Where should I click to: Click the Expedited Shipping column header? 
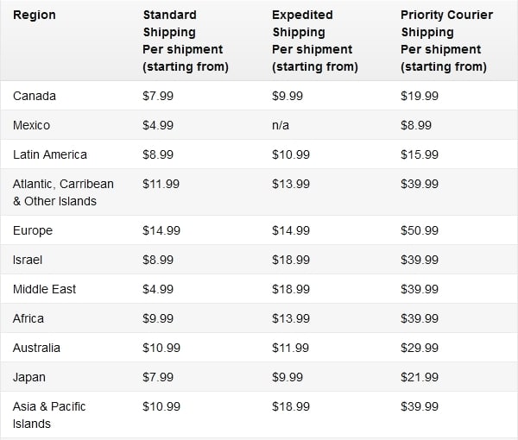(x=314, y=41)
